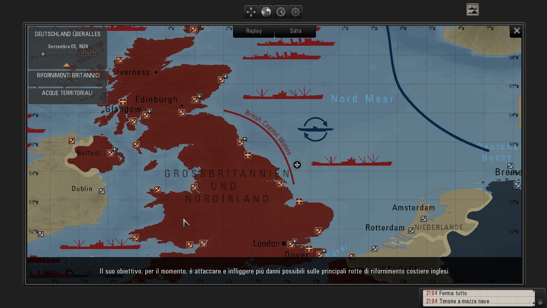The width and height of the screenshot is (547, 308).
Task: Select the 'Ferma tutto' message log entry
Action: click(x=478, y=293)
